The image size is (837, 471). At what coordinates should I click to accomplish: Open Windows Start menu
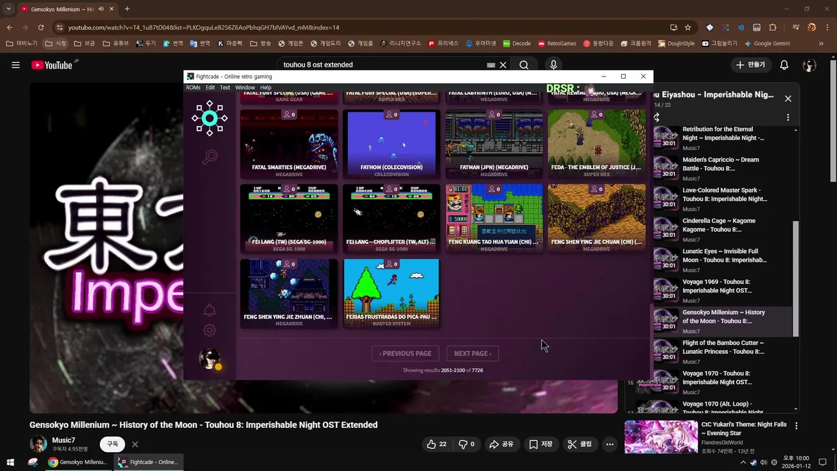[10, 462]
